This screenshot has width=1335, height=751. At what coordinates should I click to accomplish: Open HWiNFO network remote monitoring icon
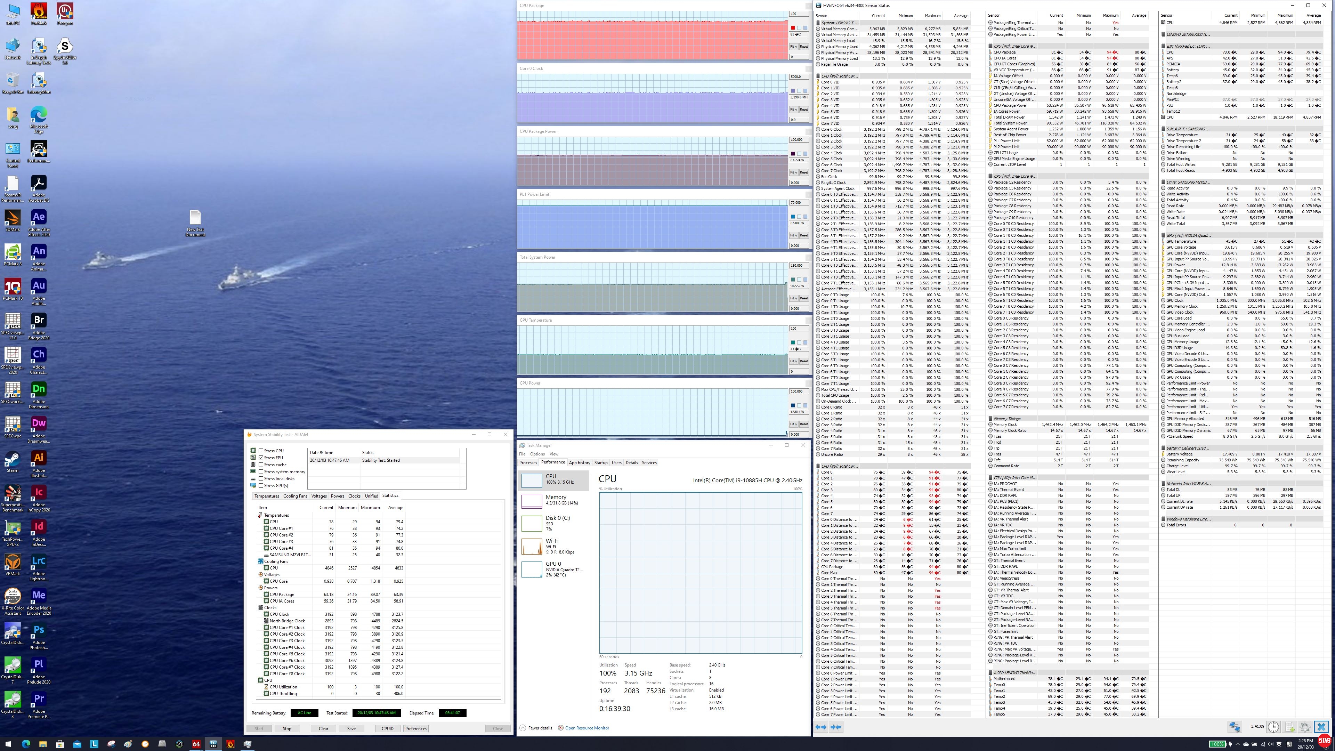point(1235,727)
